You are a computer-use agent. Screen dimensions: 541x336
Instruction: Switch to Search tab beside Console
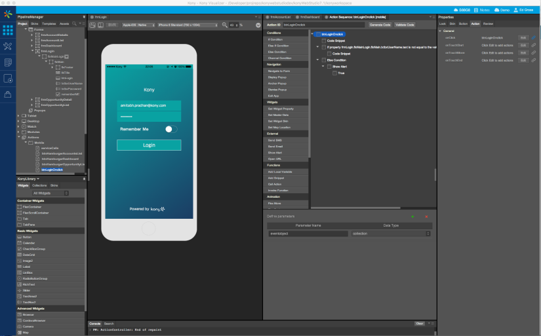pyautogui.click(x=109, y=324)
